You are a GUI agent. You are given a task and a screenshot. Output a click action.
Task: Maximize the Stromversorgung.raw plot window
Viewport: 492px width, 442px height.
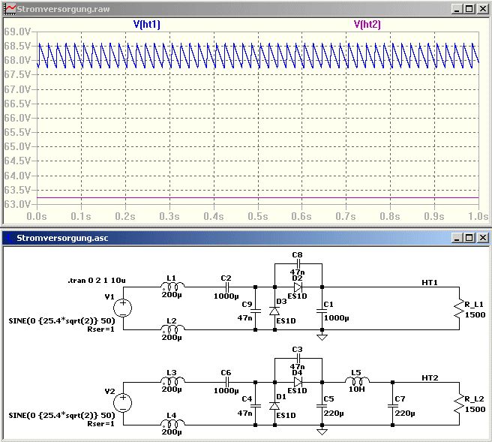[x=469, y=9]
